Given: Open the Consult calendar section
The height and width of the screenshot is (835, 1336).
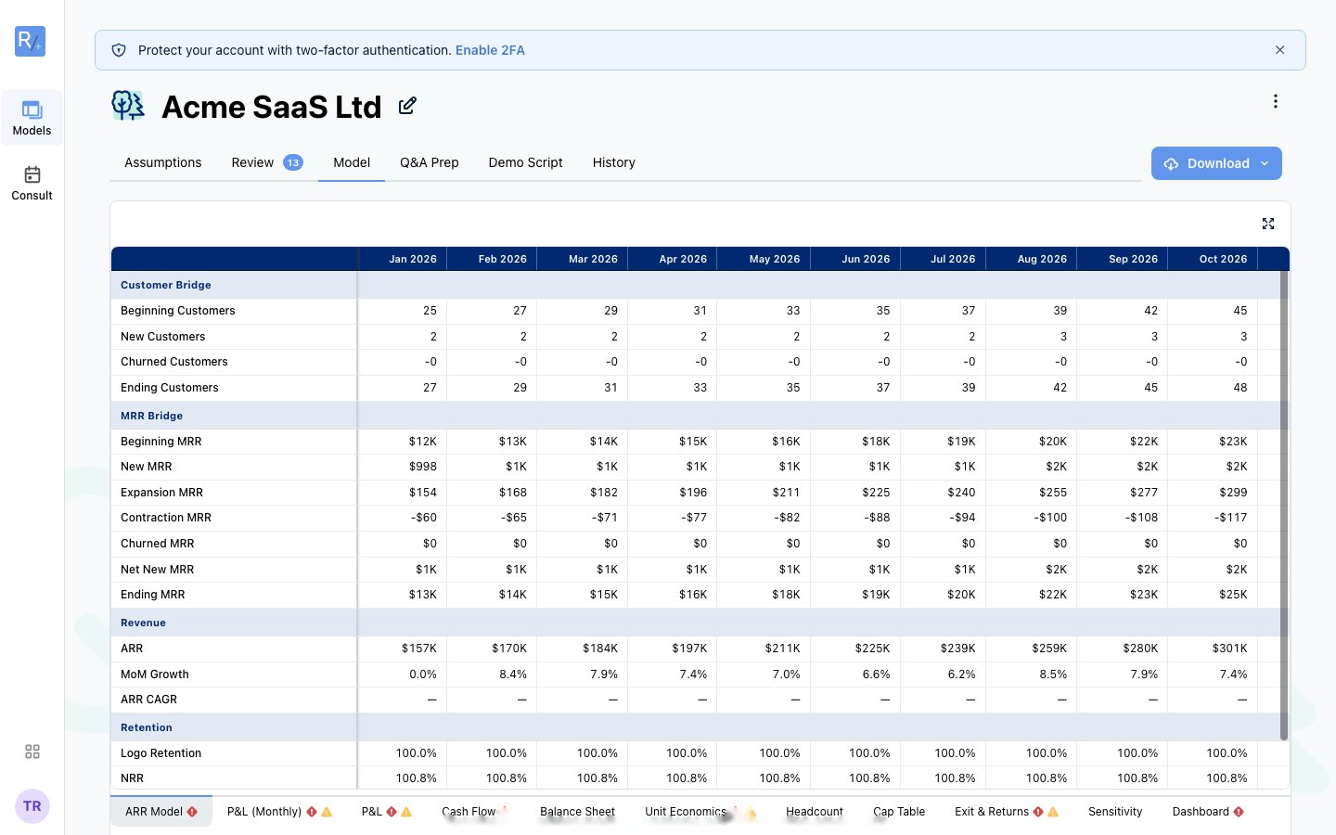Looking at the screenshot, I should (32, 183).
